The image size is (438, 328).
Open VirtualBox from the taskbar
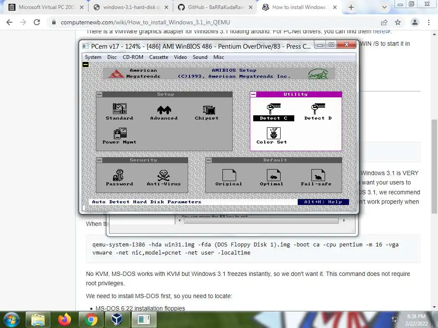click(x=117, y=319)
